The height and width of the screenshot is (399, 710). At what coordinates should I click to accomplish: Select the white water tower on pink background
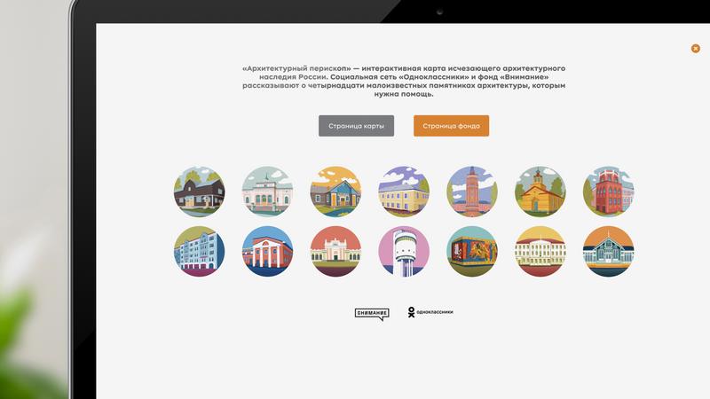404,251
